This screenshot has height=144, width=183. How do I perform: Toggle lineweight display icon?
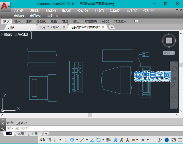tap(109, 140)
